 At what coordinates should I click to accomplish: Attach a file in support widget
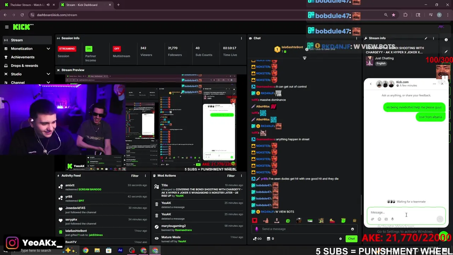pyautogui.click(x=372, y=219)
